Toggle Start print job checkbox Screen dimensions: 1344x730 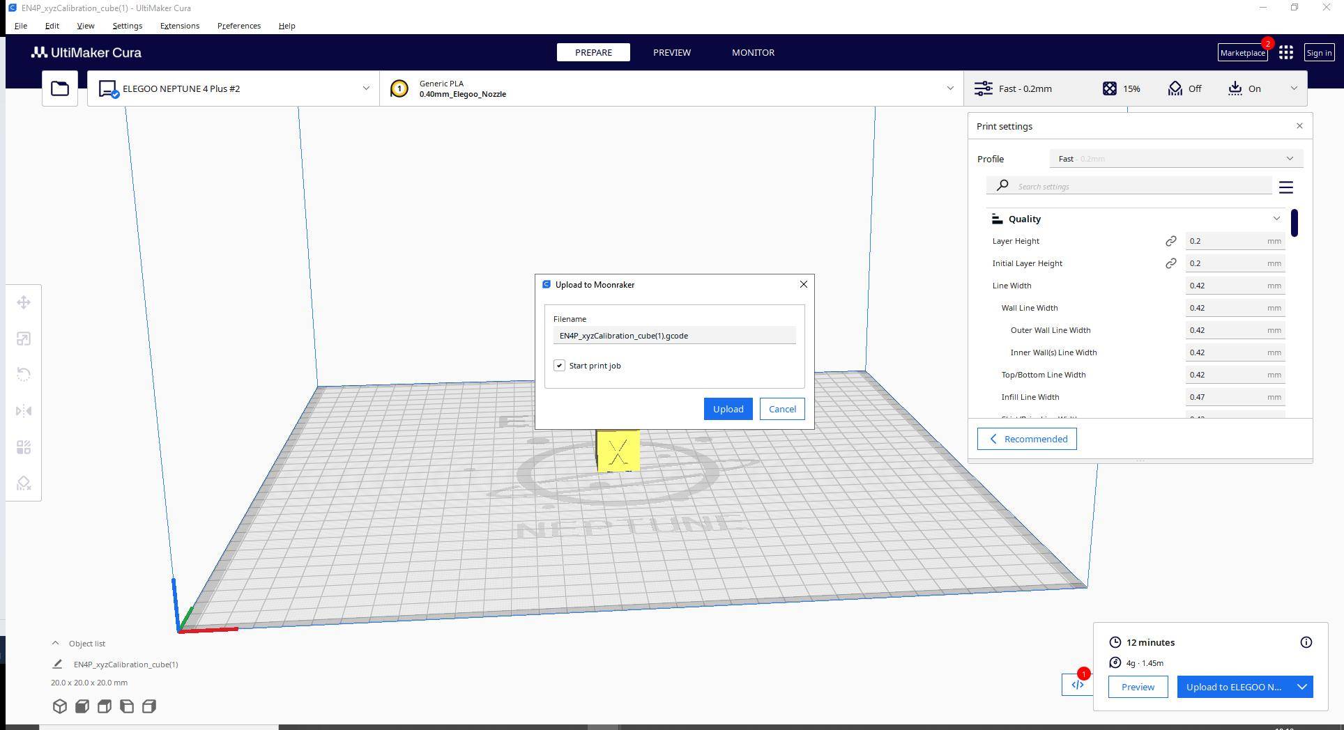coord(559,366)
